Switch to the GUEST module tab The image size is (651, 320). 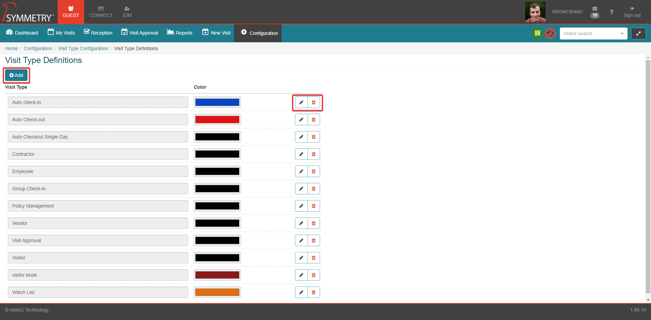[71, 12]
